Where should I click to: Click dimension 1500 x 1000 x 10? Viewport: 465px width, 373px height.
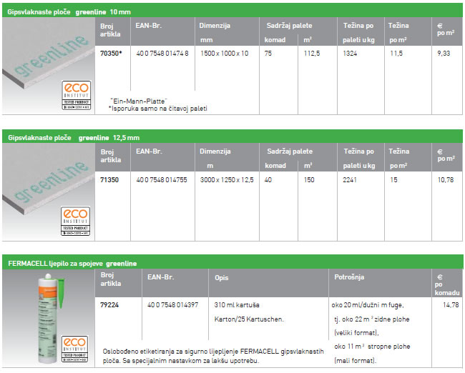225,54
